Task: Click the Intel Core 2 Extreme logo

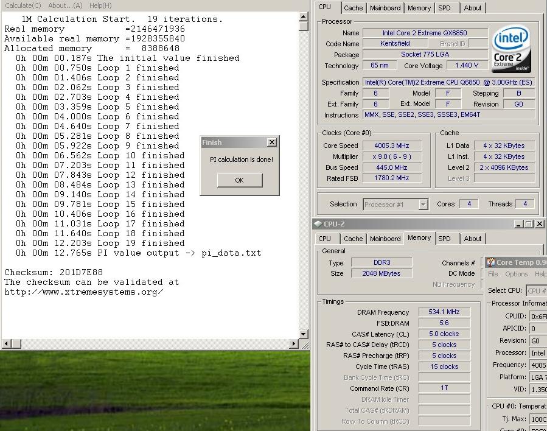Action: [512, 49]
